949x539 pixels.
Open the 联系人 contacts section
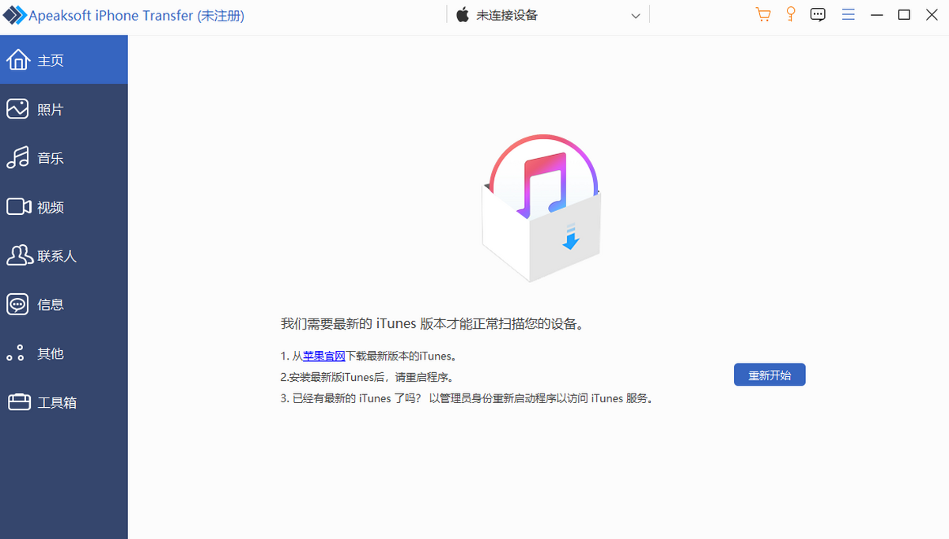(64, 256)
